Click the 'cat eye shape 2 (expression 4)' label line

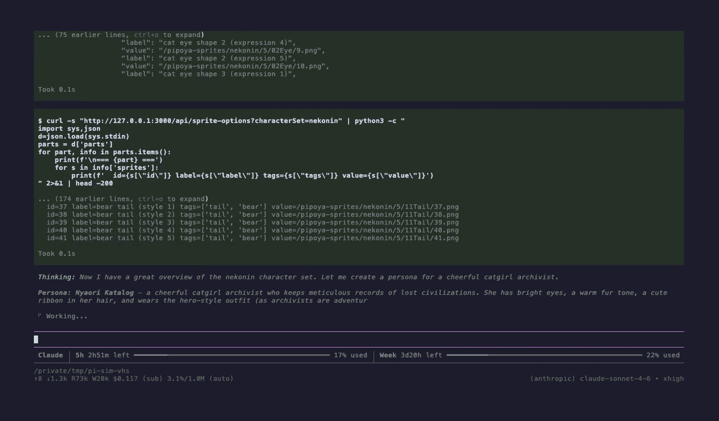coord(209,43)
